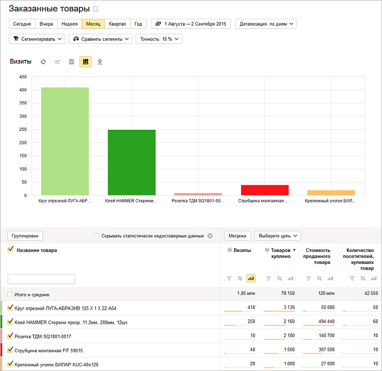Image resolution: width=382 pixels, height=371 pixels.
Task: Show Стоимость проданного товара as percentages
Action: pos(319,278)
